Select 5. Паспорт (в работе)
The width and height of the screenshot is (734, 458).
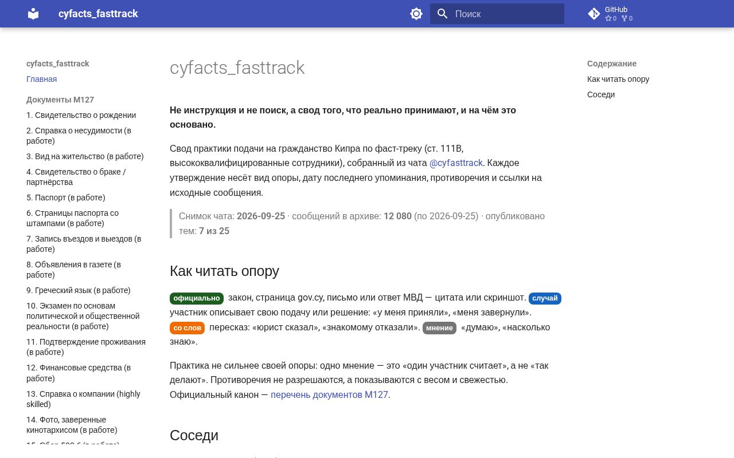(65, 198)
